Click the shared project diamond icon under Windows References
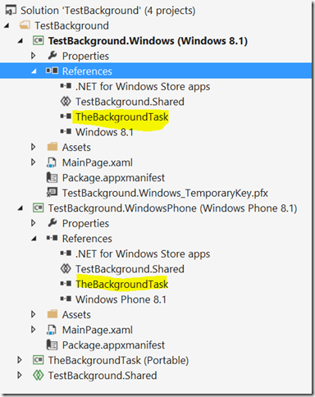 tap(66, 102)
